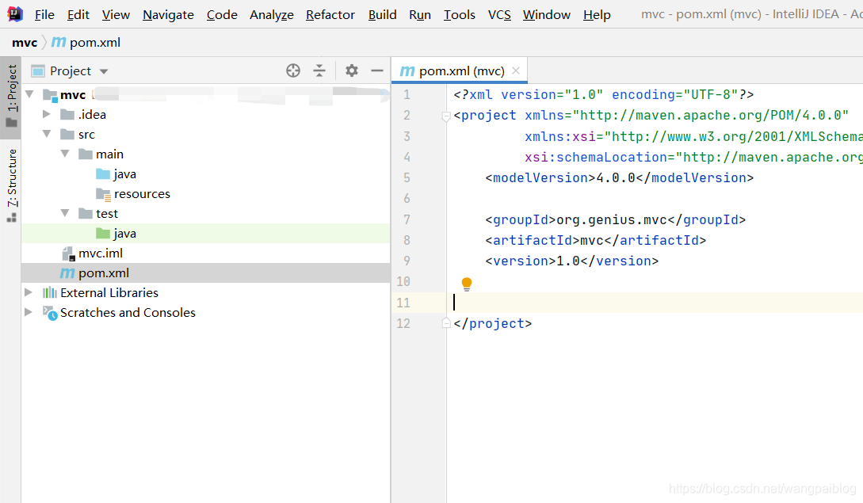Expand External Libraries node
Image resolution: width=863 pixels, height=503 pixels.
pyautogui.click(x=28, y=292)
